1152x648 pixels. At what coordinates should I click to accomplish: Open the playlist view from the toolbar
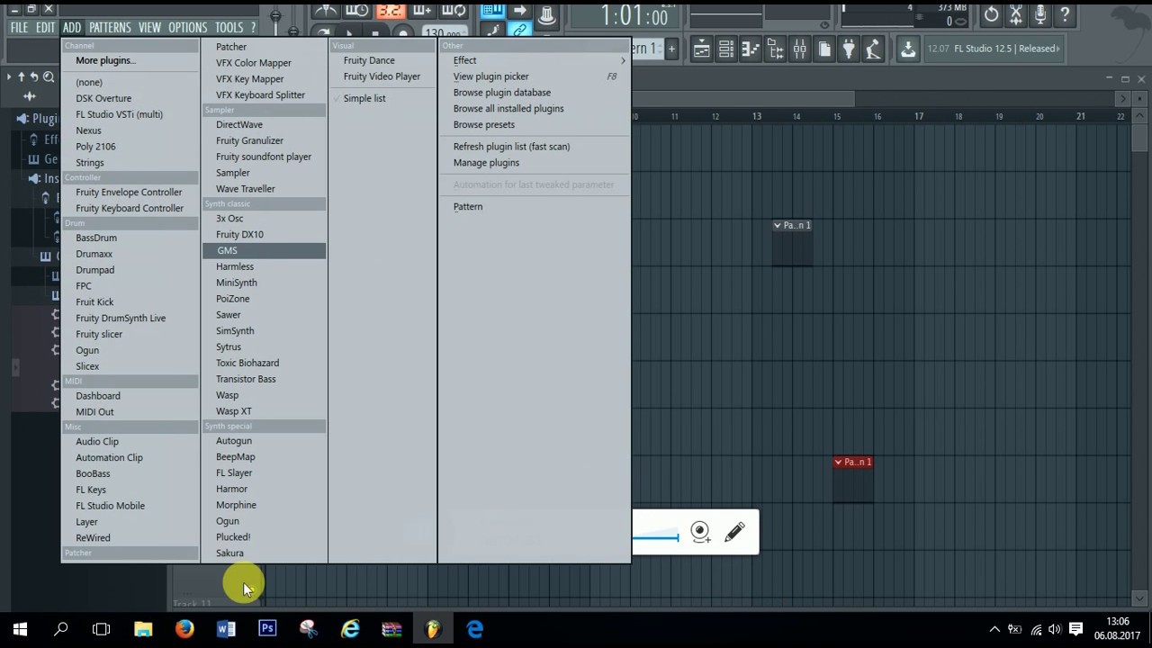(702, 49)
